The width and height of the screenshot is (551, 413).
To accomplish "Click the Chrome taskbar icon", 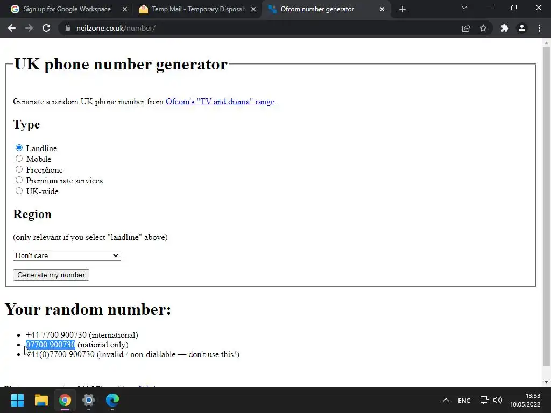I will (x=65, y=400).
